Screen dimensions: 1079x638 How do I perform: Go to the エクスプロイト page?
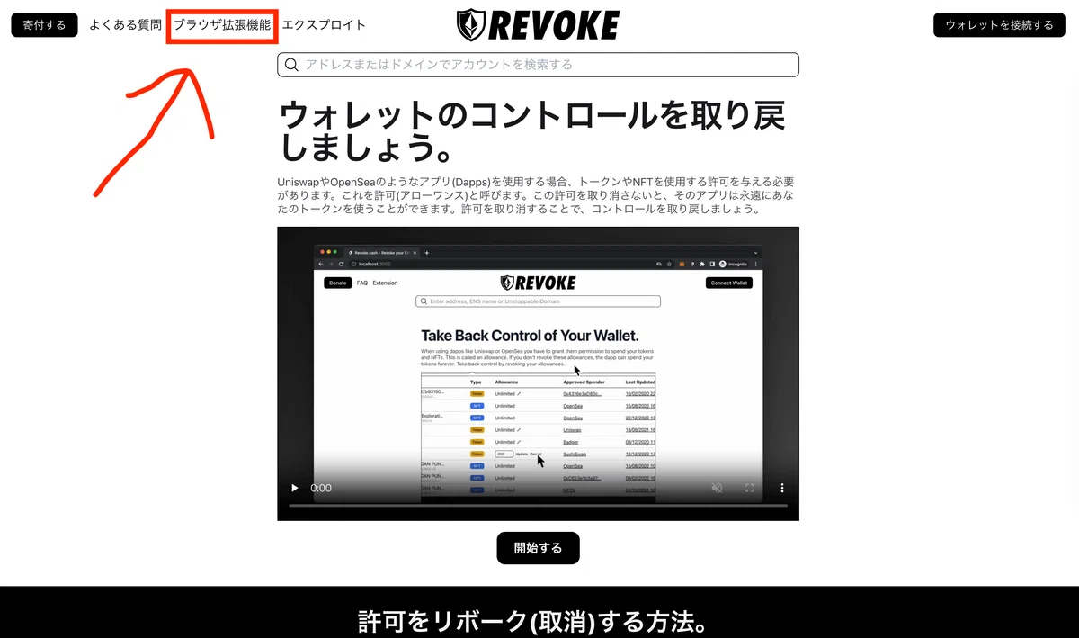(324, 25)
